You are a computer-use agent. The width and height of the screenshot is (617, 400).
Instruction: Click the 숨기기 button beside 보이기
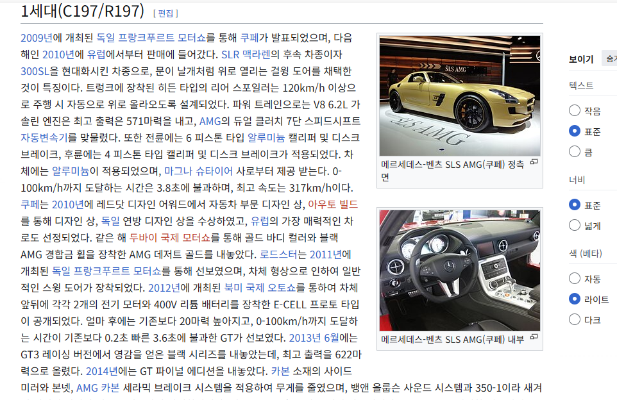(610, 59)
